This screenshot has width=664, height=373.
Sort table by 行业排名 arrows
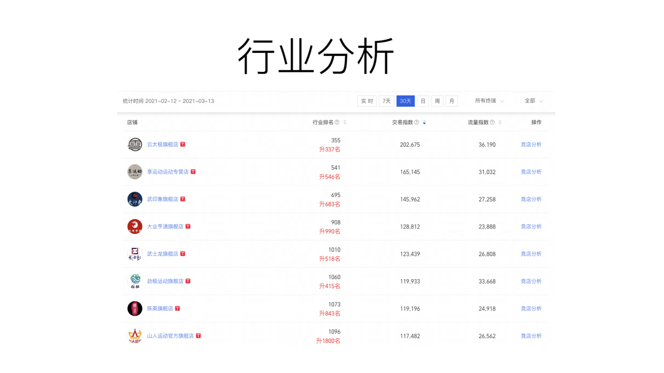tap(345, 122)
